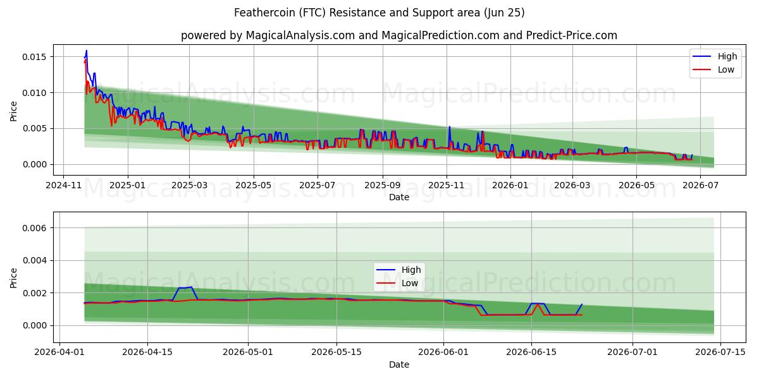Click the '0.005' y-axis value on the top chart
Viewport: 759px width, 379px height.
pyautogui.click(x=35, y=129)
